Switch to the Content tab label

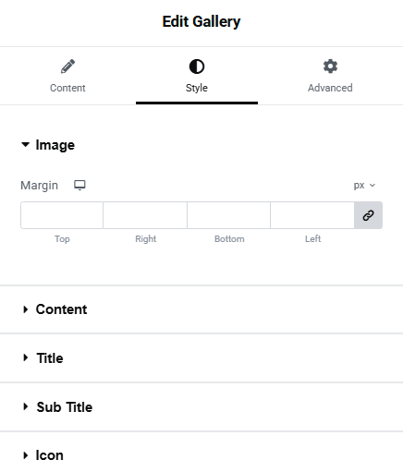coord(67,88)
